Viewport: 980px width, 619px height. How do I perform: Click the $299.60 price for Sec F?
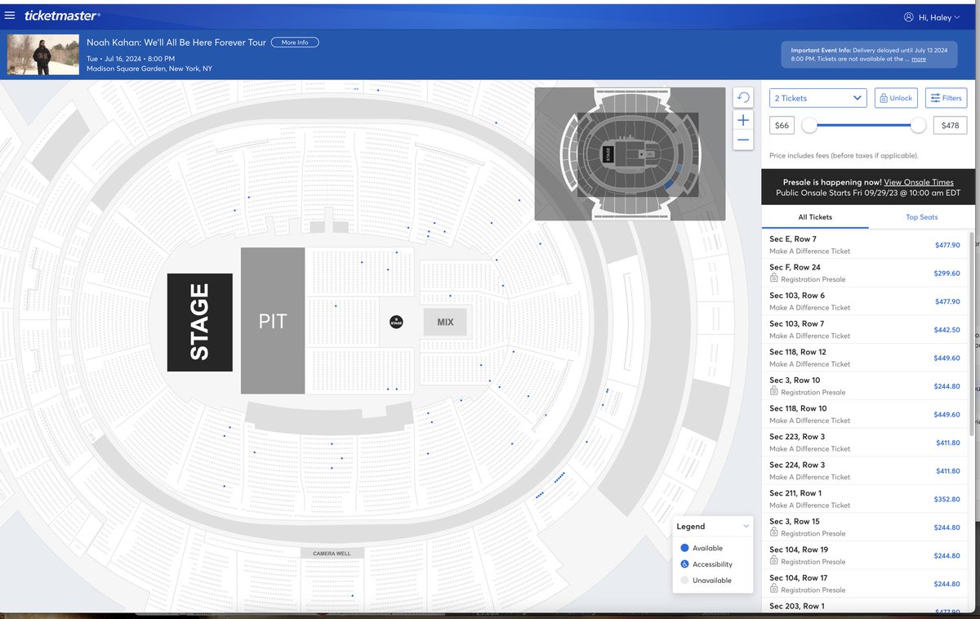tap(947, 274)
